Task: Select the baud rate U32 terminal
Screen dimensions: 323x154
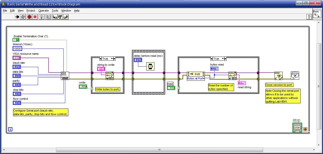Action: [17, 67]
